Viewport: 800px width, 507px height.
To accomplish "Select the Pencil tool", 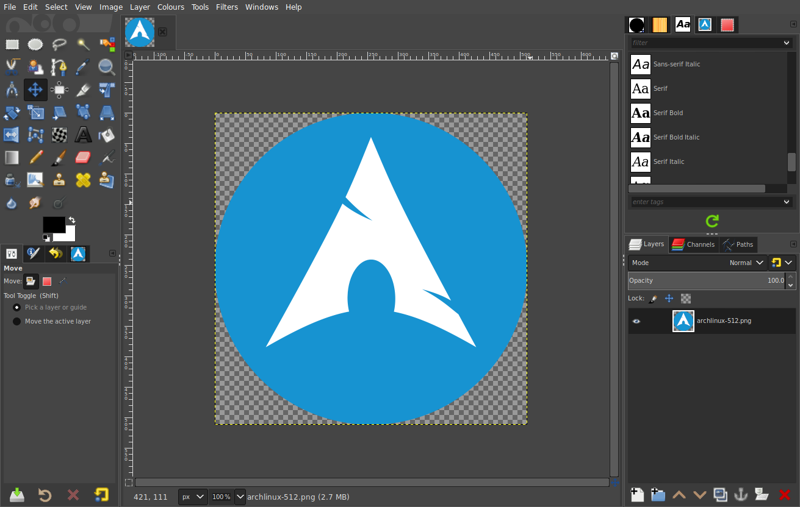I will pyautogui.click(x=35, y=157).
